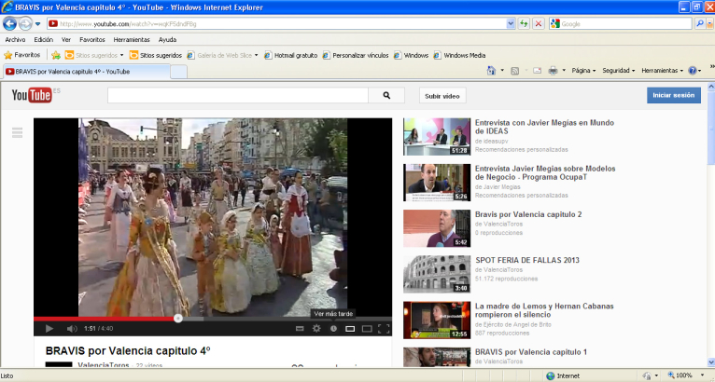The image size is (715, 382).
Task: Stop loading with the red X icon
Action: click(539, 23)
